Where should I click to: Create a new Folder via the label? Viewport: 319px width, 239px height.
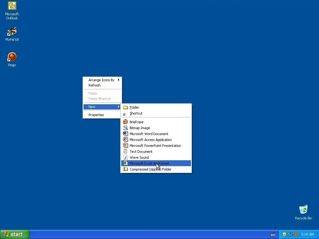click(x=134, y=107)
